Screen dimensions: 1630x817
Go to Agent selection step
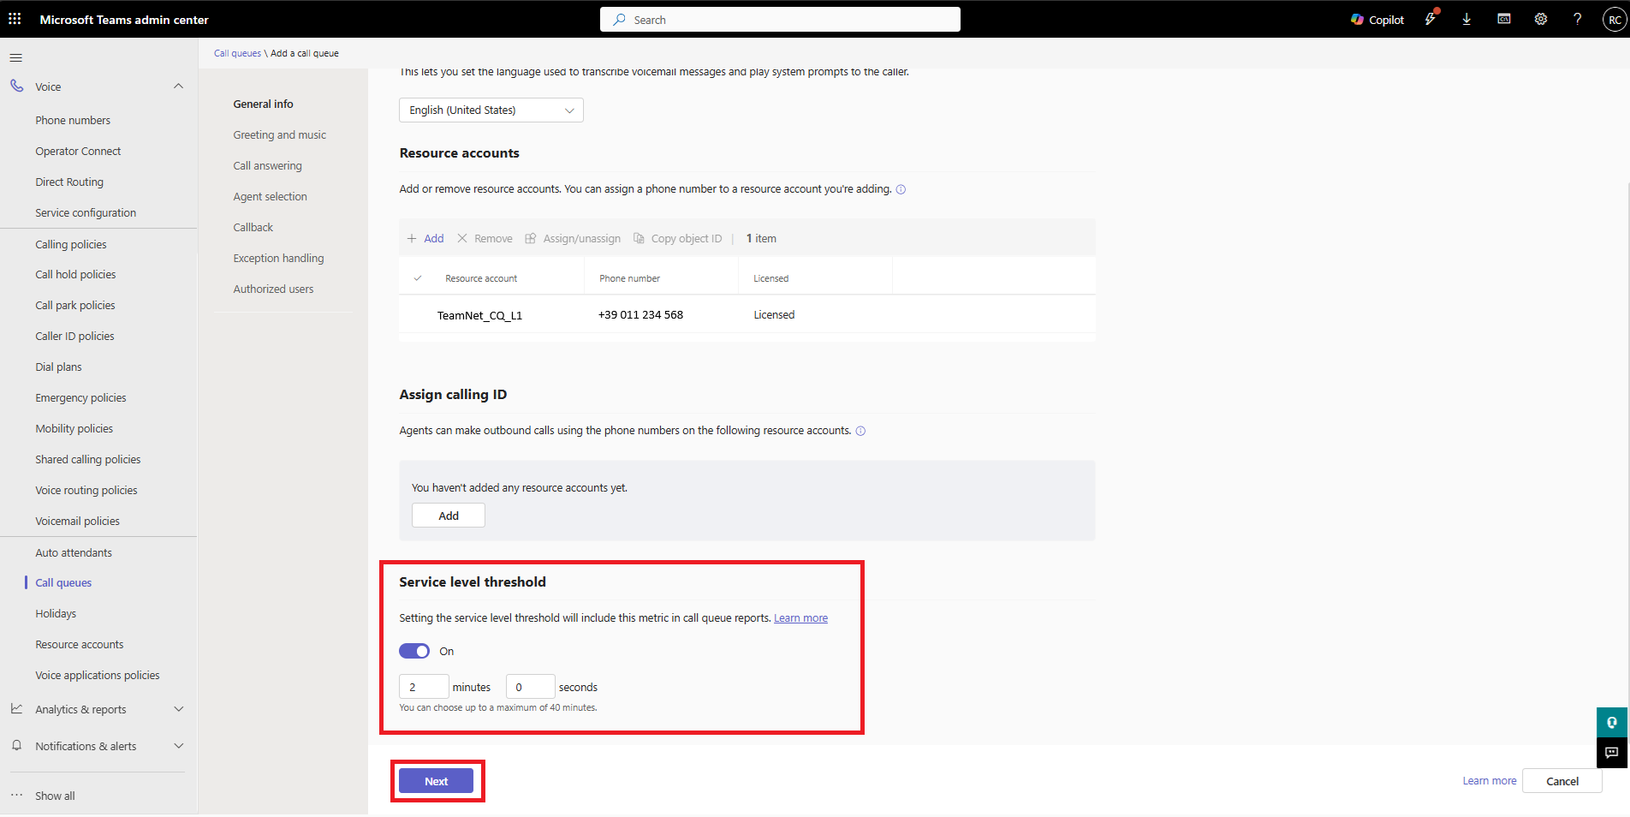270,197
